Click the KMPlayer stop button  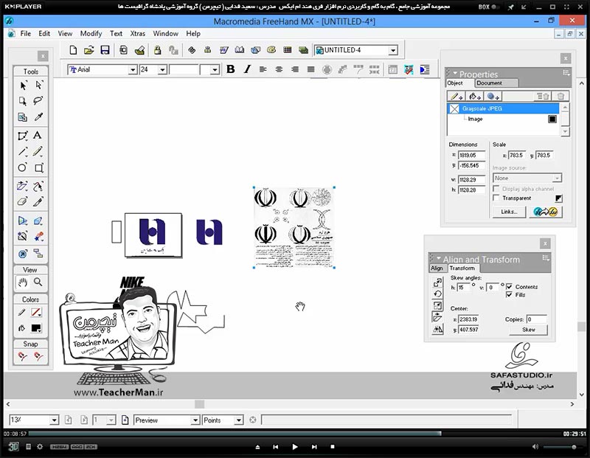coord(333,447)
